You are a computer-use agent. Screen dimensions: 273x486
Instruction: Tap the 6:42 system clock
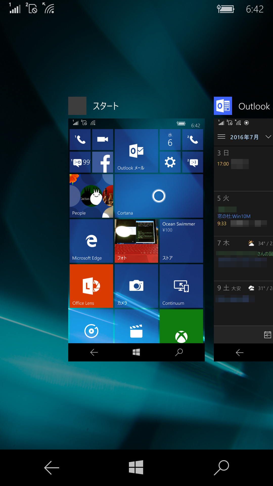click(x=255, y=9)
